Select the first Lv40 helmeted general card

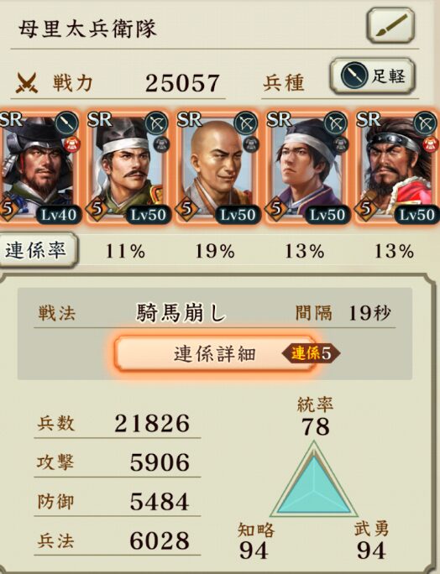(x=39, y=166)
